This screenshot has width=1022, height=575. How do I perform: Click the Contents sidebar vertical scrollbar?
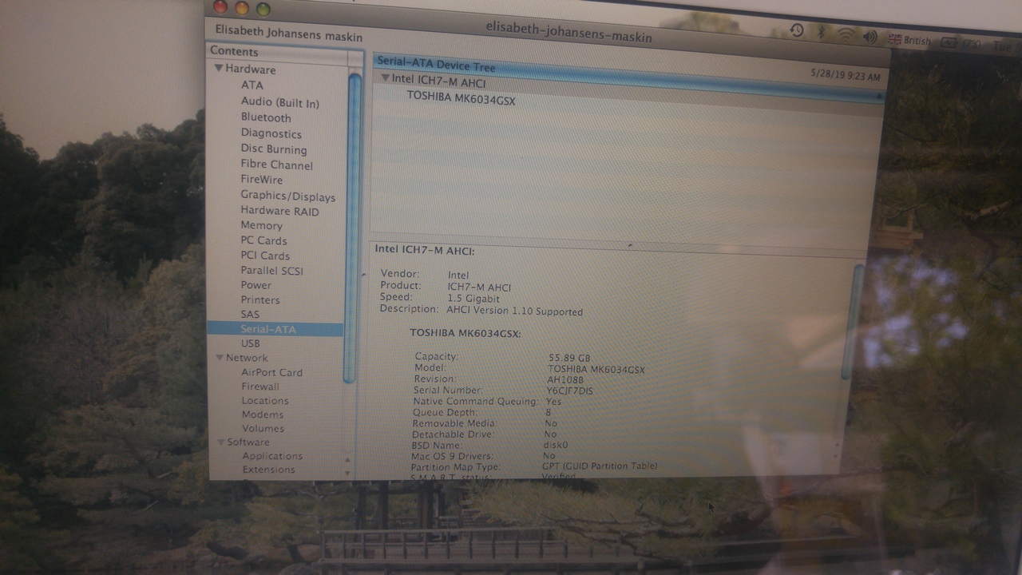(x=354, y=228)
